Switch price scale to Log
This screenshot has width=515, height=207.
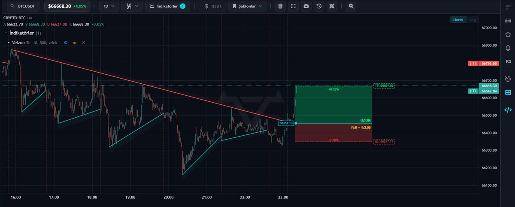(472, 20)
